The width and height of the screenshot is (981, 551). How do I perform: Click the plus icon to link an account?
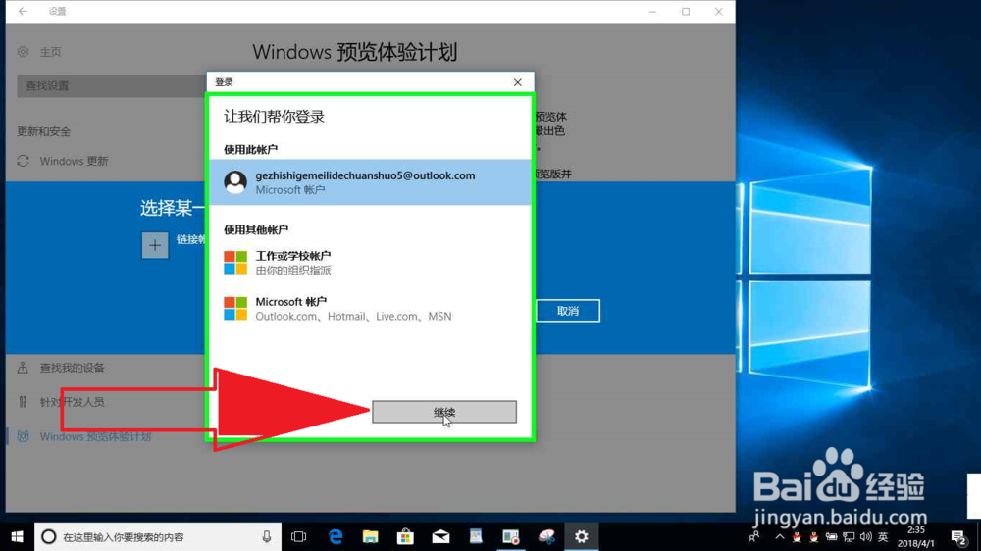155,245
